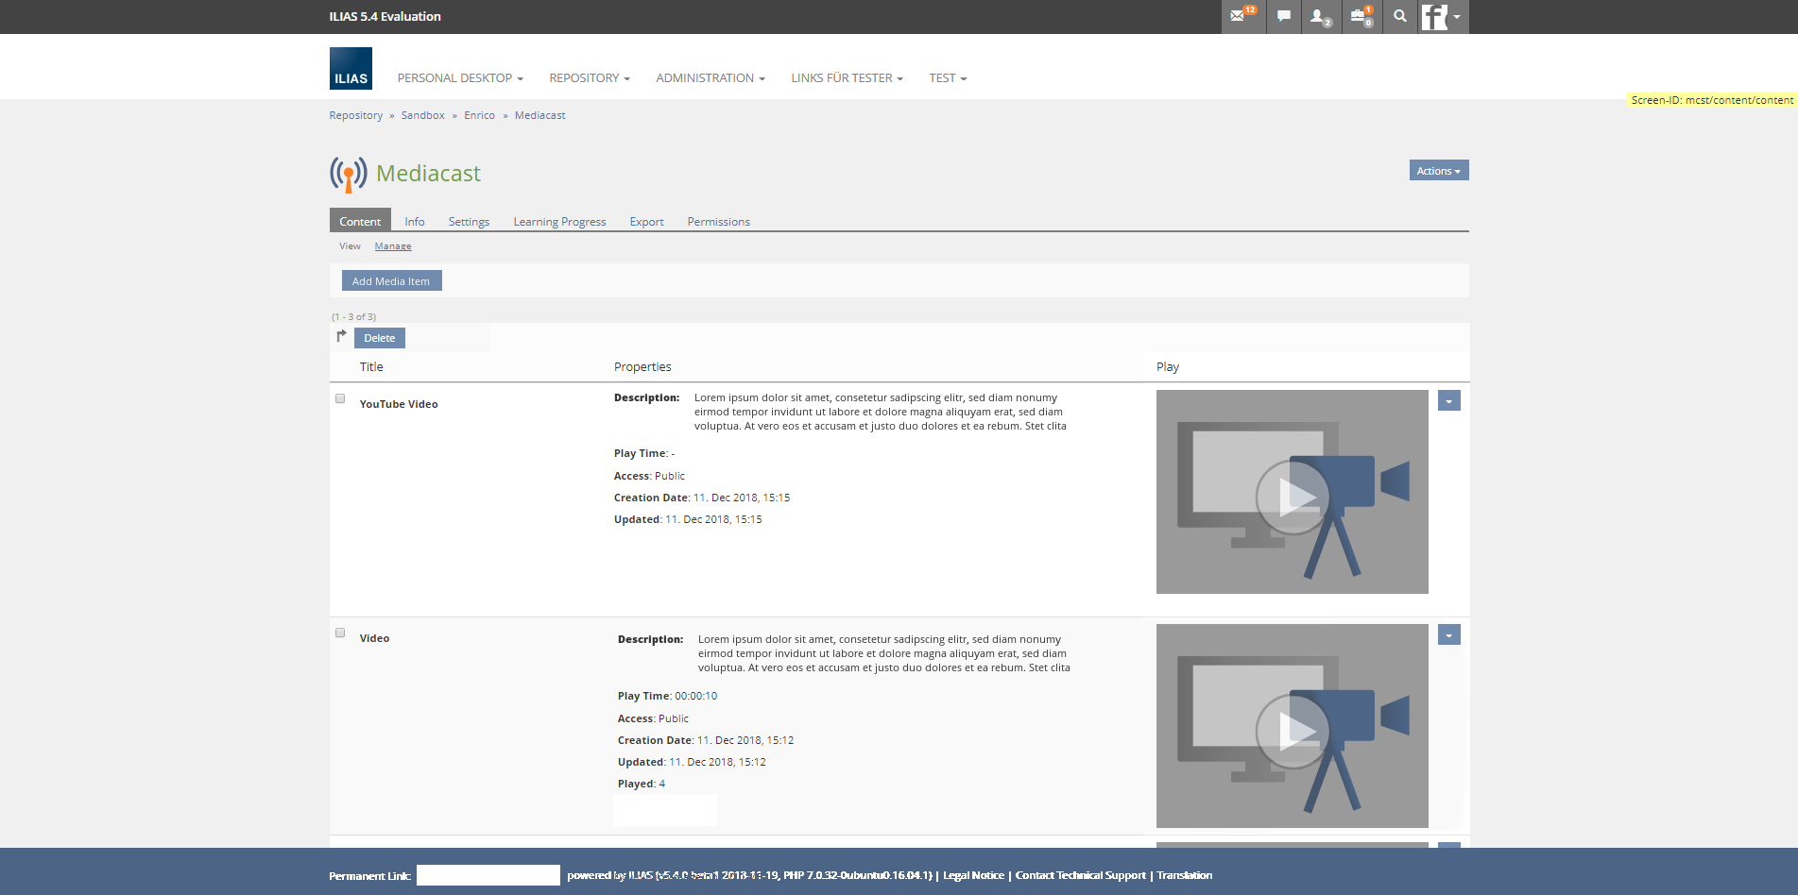Click the Add Media Item button

391,281
